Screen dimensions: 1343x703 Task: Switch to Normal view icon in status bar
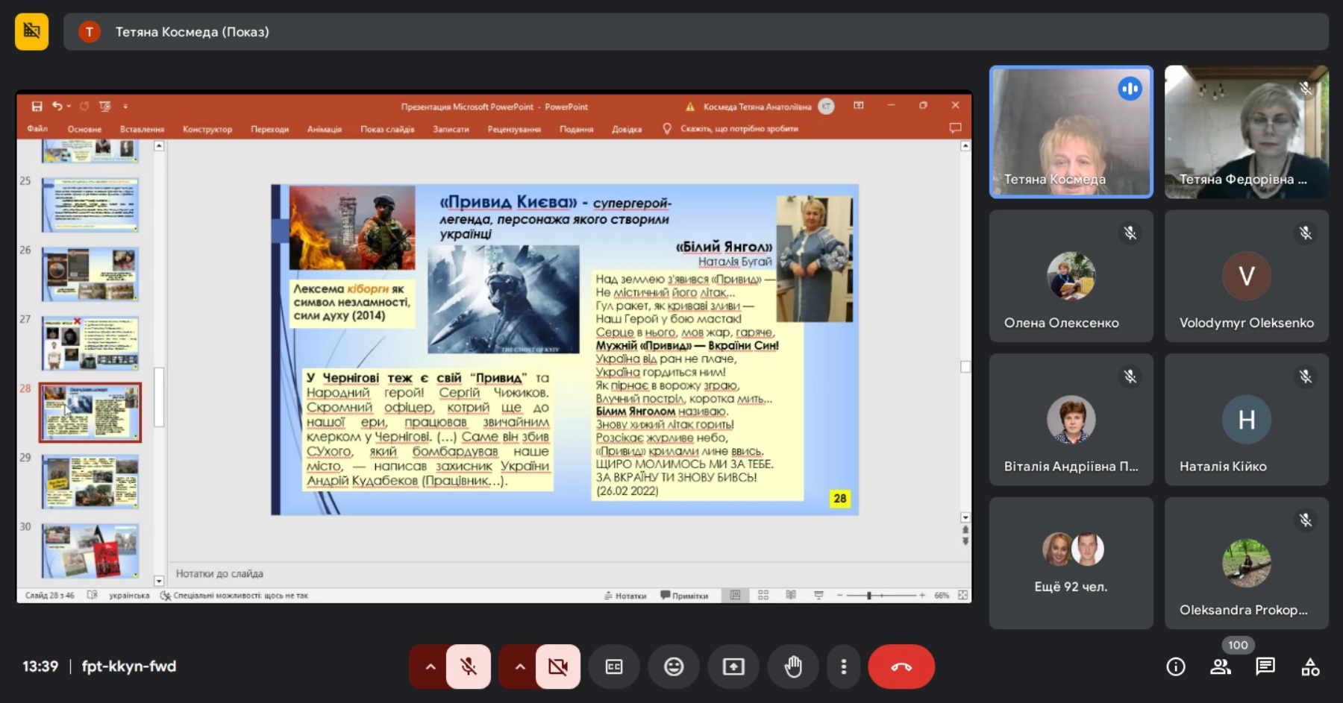click(x=735, y=595)
